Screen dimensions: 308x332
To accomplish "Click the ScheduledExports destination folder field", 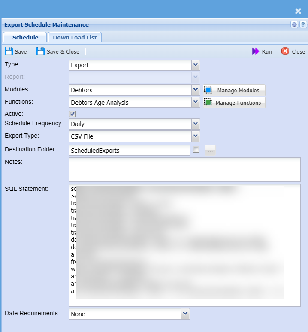I will [x=130, y=150].
